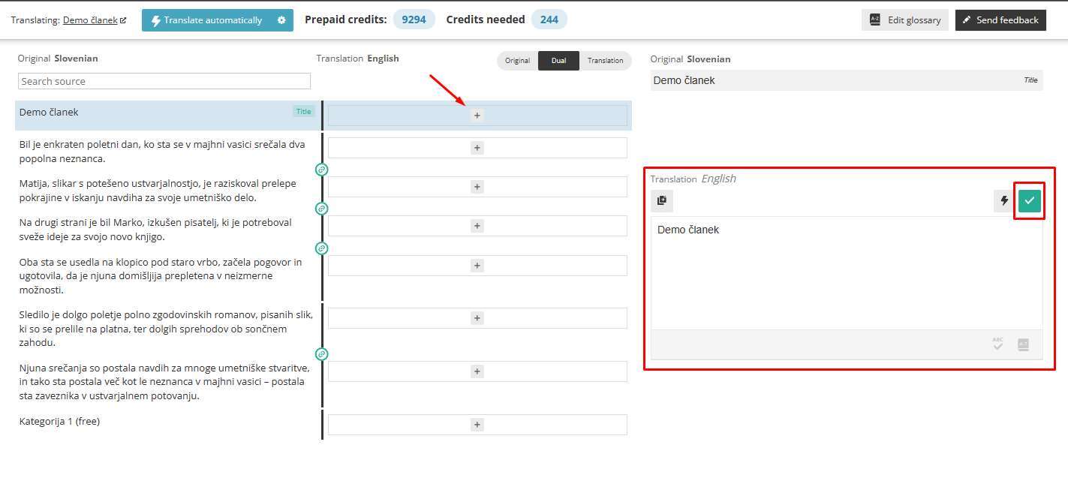
Task: Open automatic translation settings gear
Action: 281,20
